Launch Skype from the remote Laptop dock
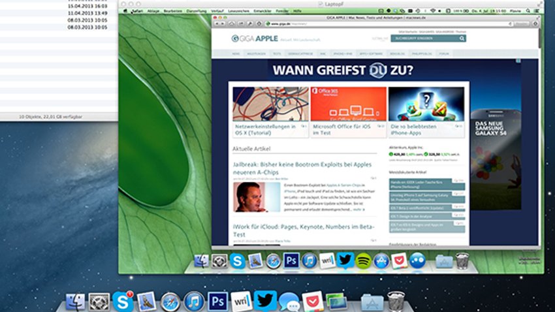This screenshot has height=312, width=555. pos(238,261)
